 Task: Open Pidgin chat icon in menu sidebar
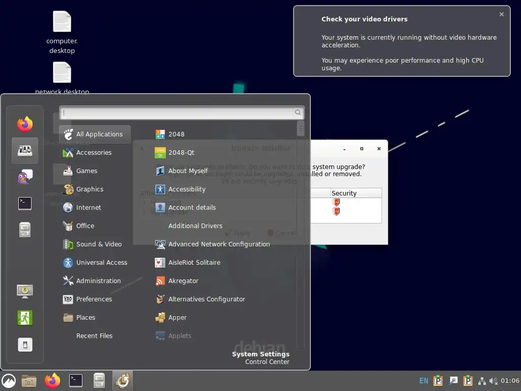25,177
